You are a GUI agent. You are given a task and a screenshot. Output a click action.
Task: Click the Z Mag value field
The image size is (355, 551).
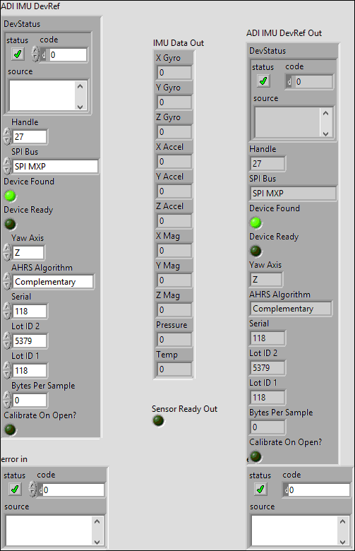coord(174,309)
